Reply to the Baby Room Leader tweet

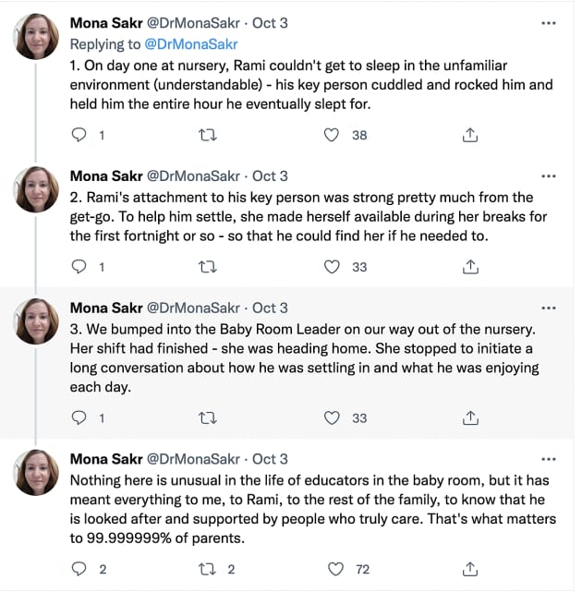79,417
